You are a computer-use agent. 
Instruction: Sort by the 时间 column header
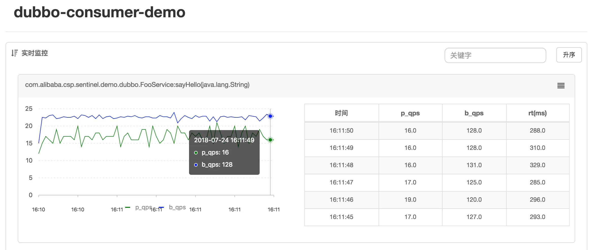coord(342,113)
